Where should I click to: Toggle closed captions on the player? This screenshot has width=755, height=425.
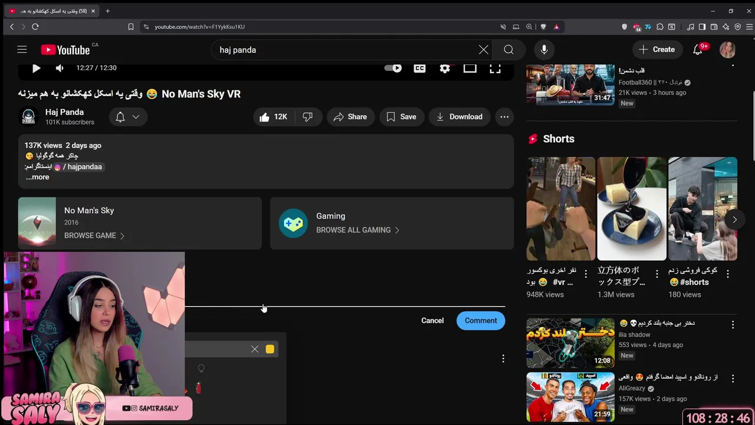coord(419,68)
